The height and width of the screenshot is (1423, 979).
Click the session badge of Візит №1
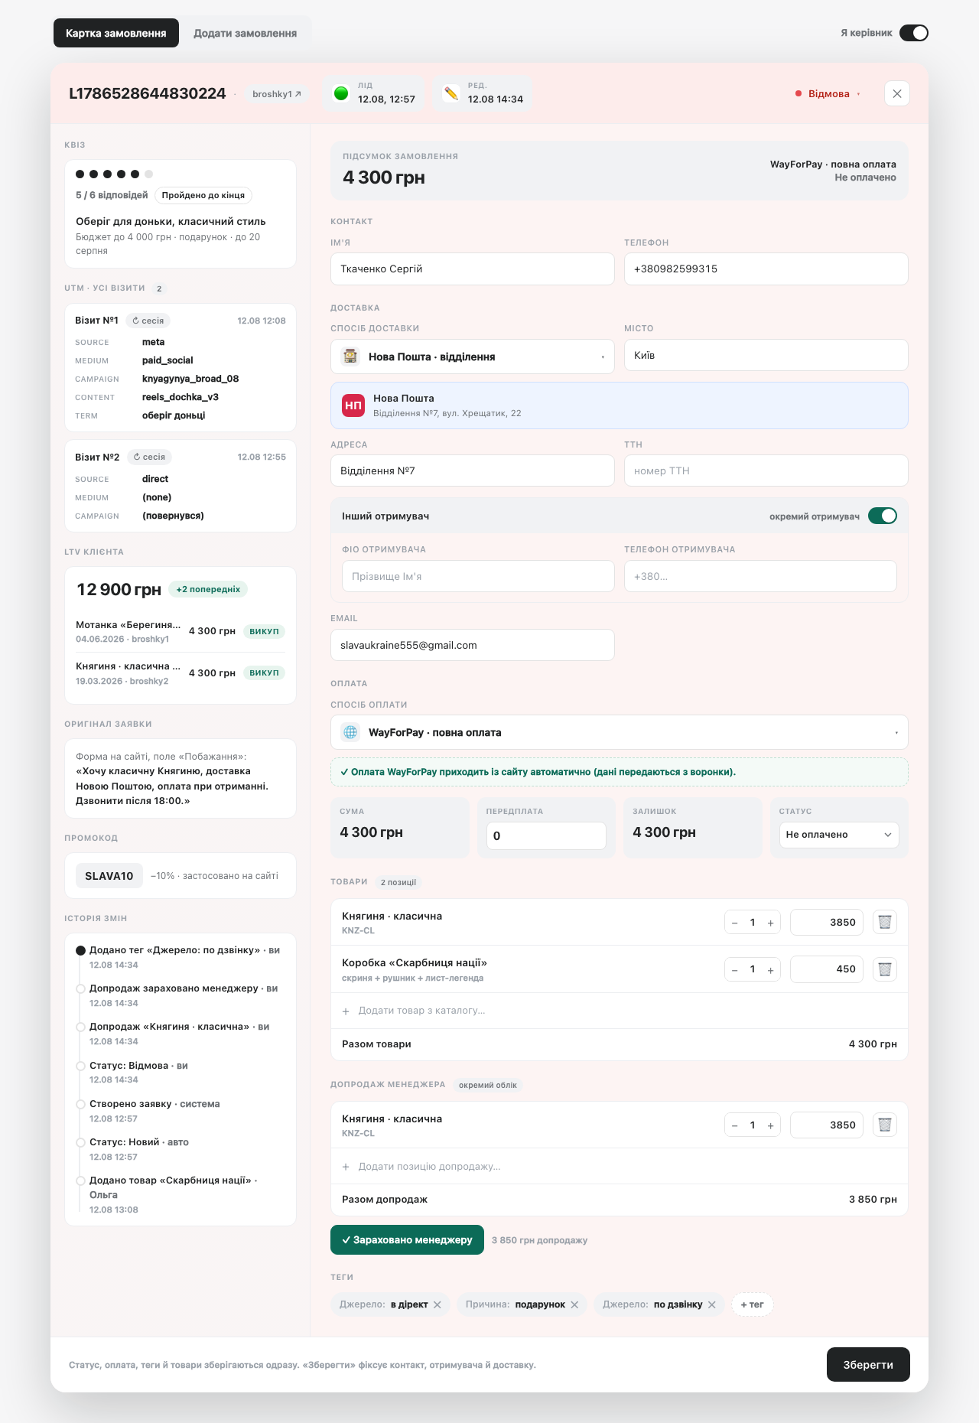148,321
